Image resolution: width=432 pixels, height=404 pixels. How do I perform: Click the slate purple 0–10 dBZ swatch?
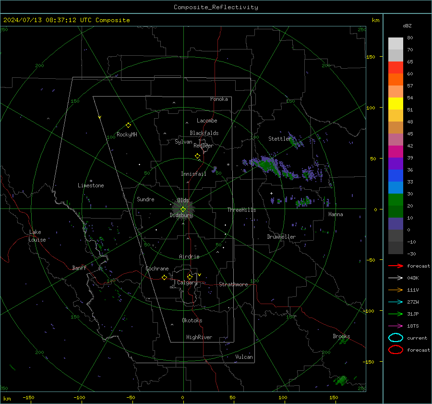click(396, 224)
